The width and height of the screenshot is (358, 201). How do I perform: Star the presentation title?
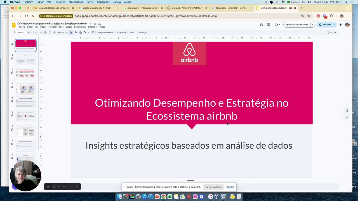[90, 24]
